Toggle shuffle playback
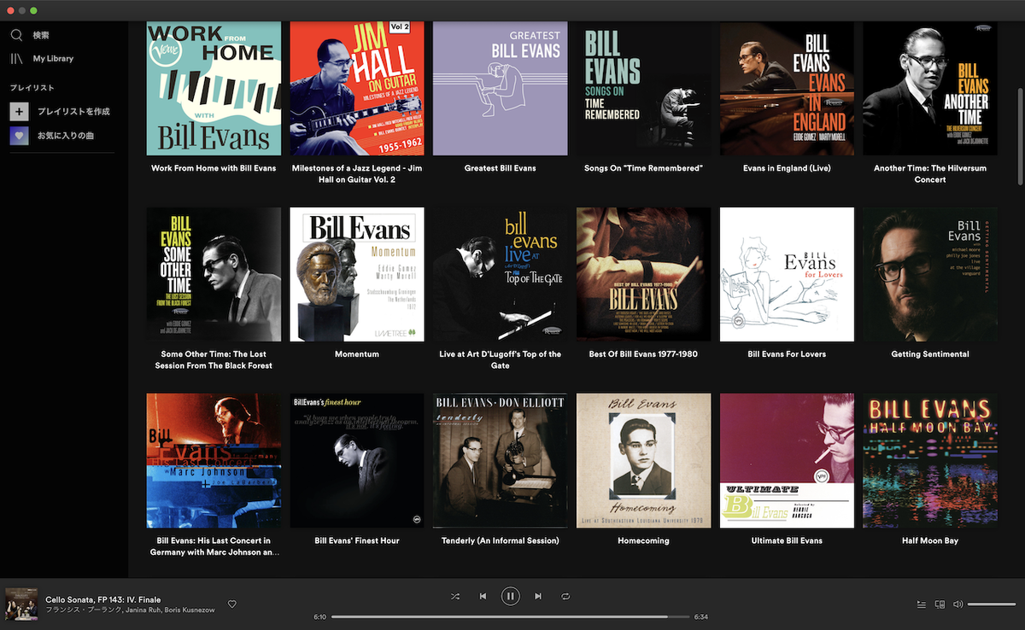This screenshot has height=630, width=1025. (x=455, y=596)
